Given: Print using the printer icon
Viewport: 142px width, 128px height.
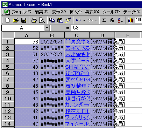Looking at the screenshot, I should (x=34, y=20).
